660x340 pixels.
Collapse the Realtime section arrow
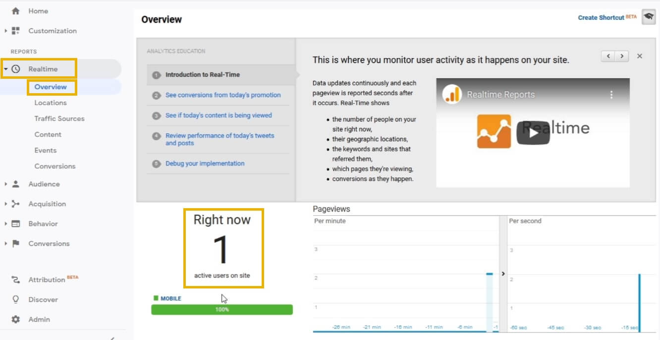[6, 69]
